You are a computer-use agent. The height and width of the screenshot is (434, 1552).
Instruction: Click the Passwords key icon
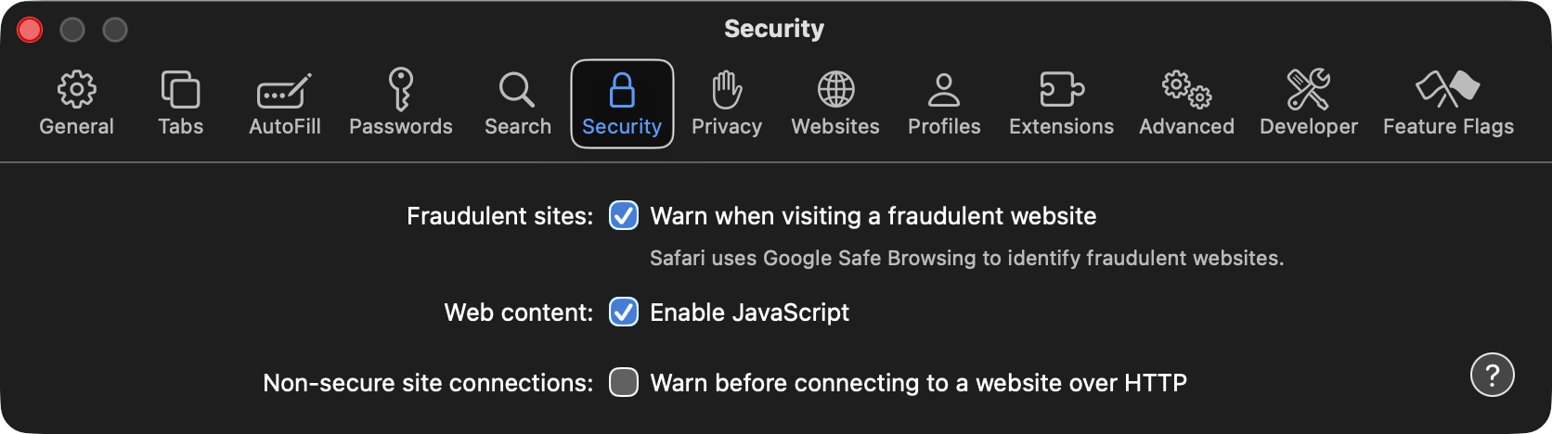tap(400, 89)
